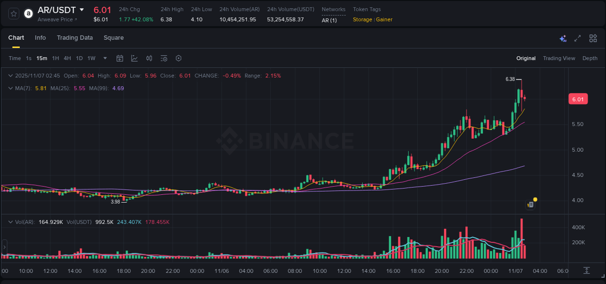Select the 1H timeframe
606x284 pixels.
click(x=56, y=58)
